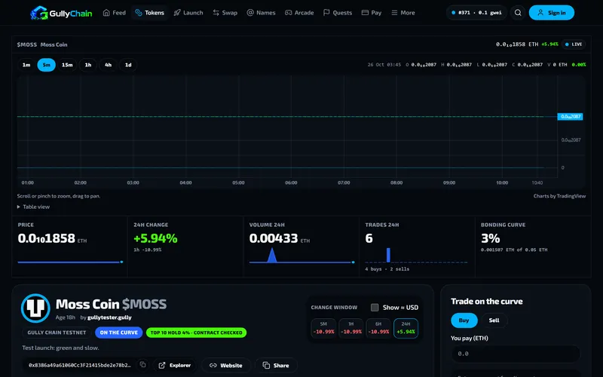
Task: Click the GullyChain logo
Action: click(x=61, y=13)
